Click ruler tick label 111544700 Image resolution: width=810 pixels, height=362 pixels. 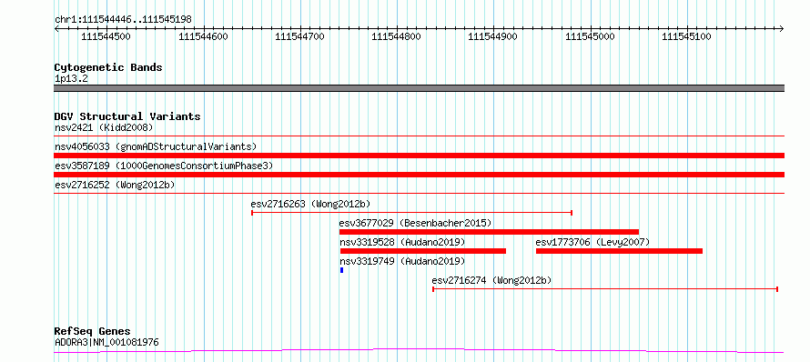299,36
